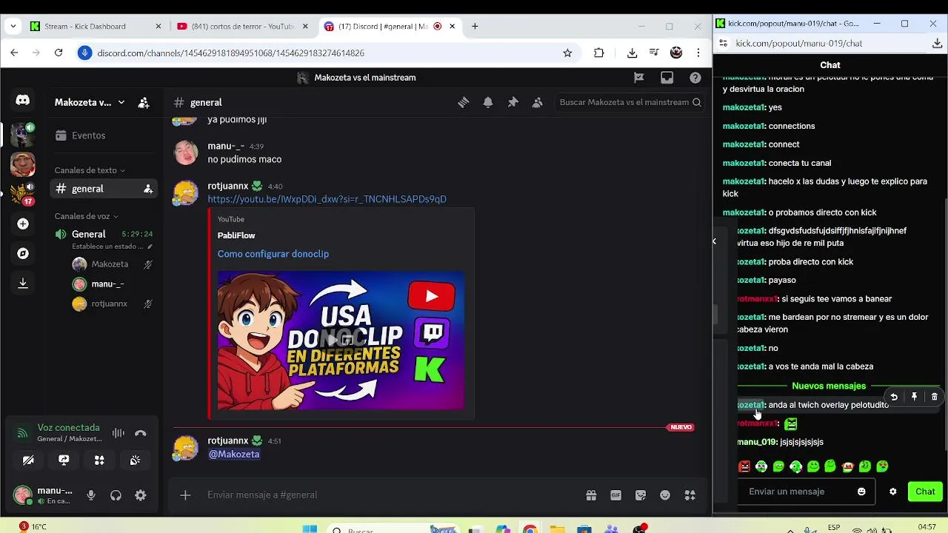Disconnect from voice with the hang-up icon
Image resolution: width=948 pixels, height=533 pixels.
141,433
